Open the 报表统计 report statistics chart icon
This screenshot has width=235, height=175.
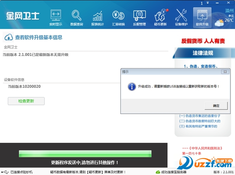tap(98, 18)
